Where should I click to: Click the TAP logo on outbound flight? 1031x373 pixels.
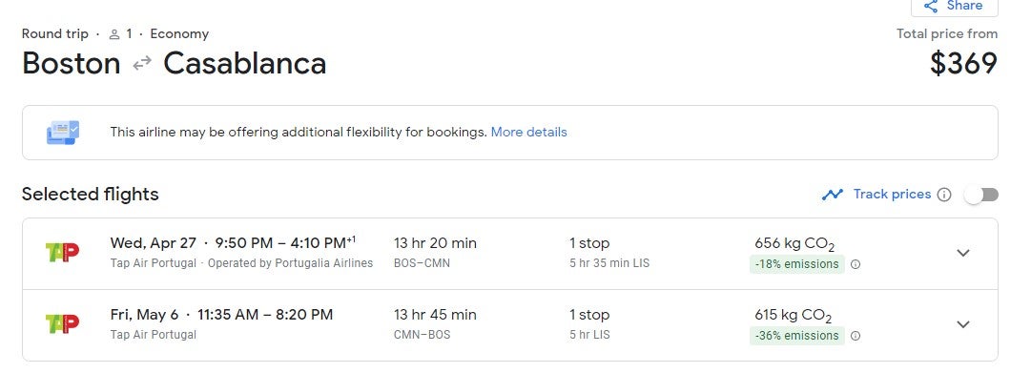coord(62,253)
